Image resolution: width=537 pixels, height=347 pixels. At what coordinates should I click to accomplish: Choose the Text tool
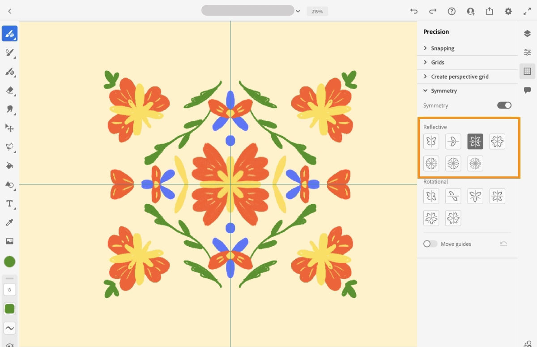click(9, 204)
